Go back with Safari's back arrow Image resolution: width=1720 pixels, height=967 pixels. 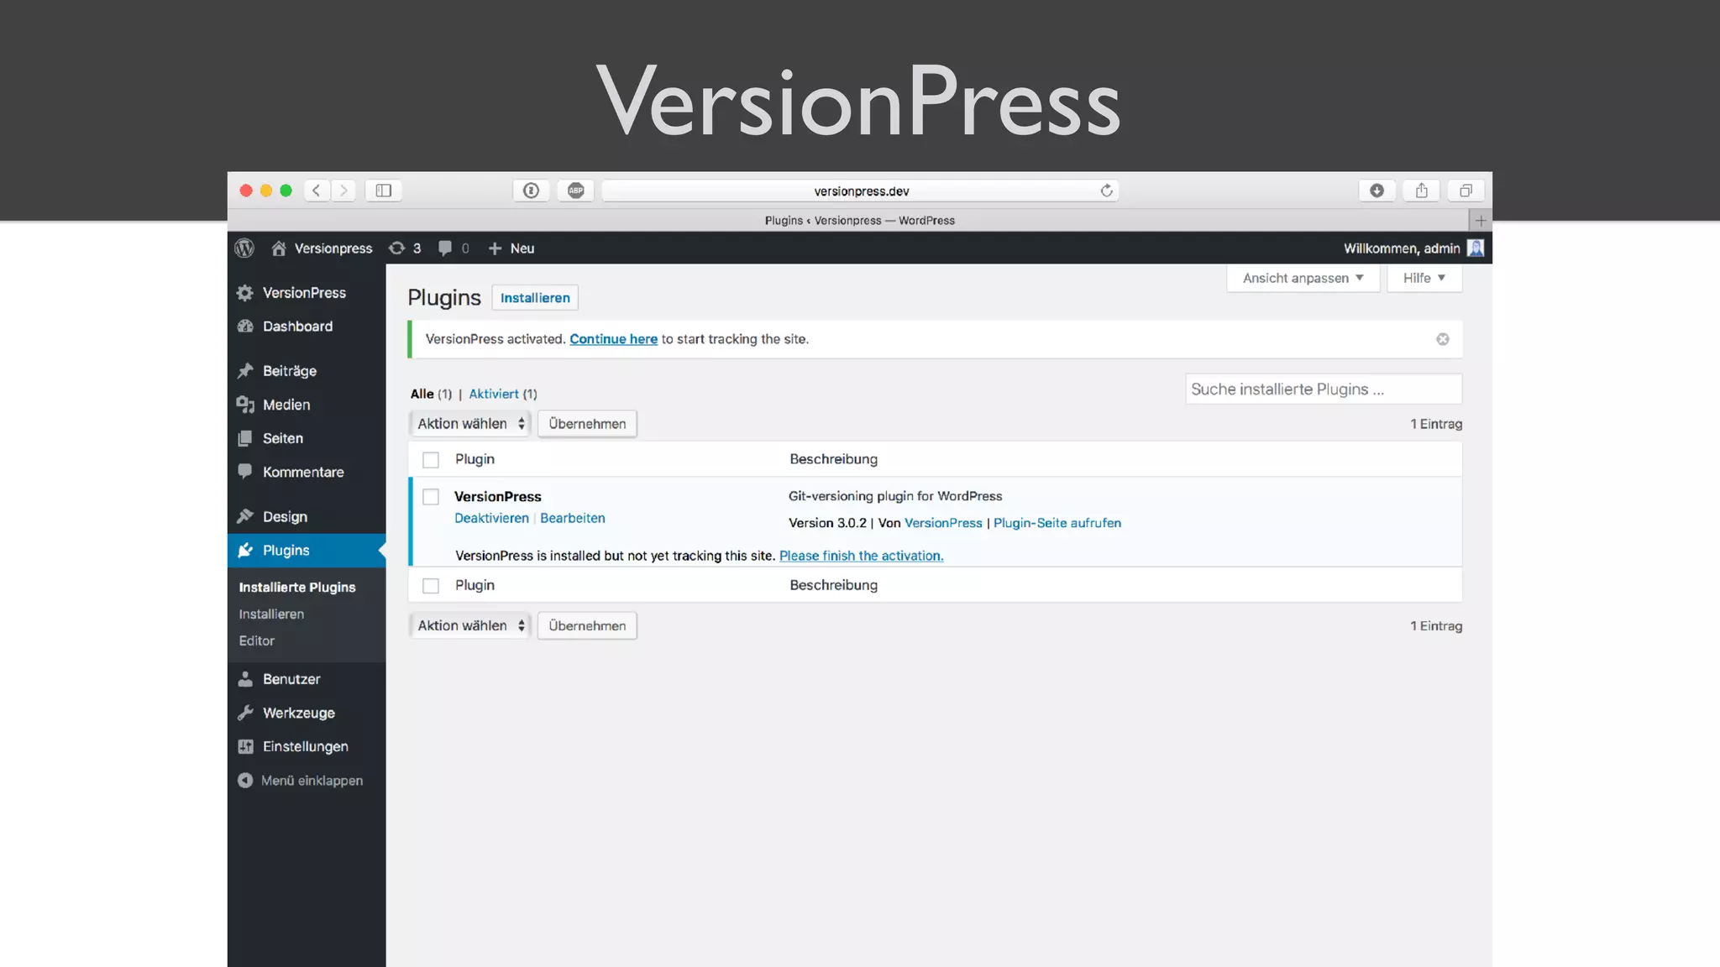pos(317,191)
